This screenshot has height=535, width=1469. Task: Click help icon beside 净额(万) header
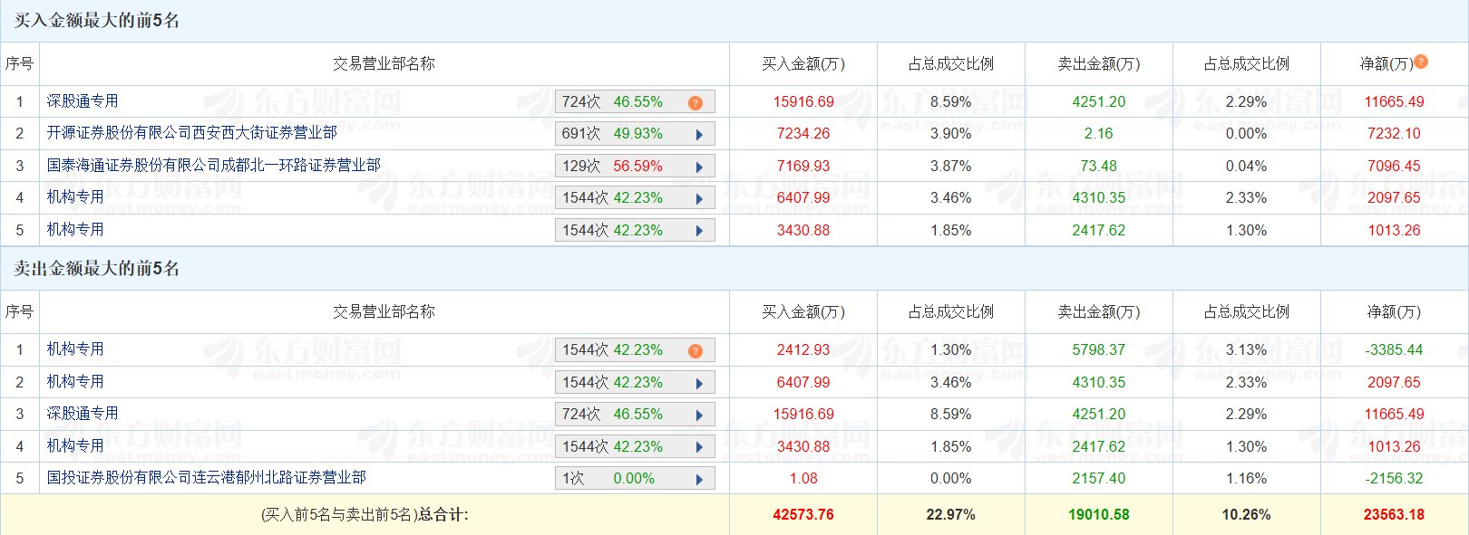point(1421,62)
